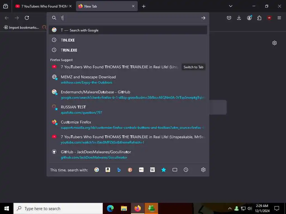This screenshot has width=286, height=214.
Task: Reload the current page
Action: (27, 18)
